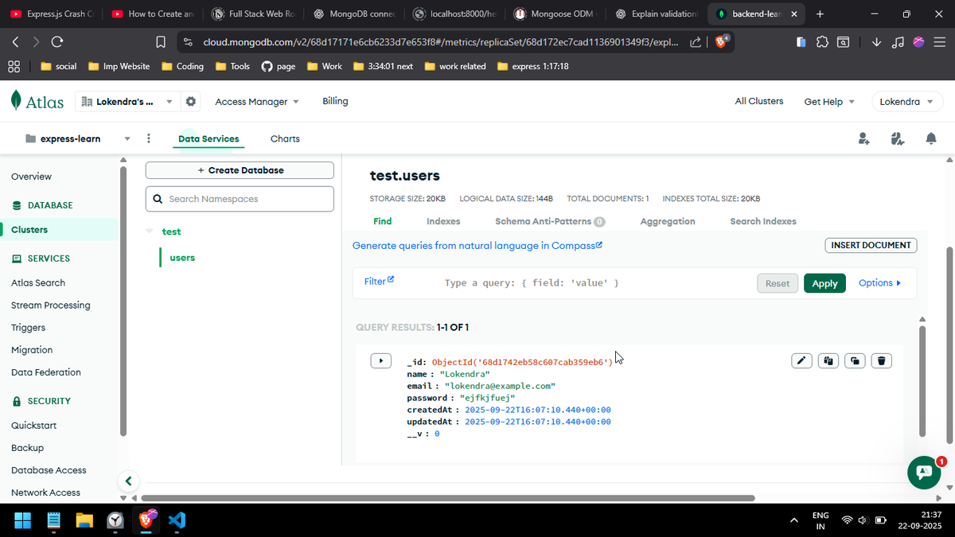Open the Lokendra user account menu
This screenshot has height=537, width=955.
pos(907,102)
